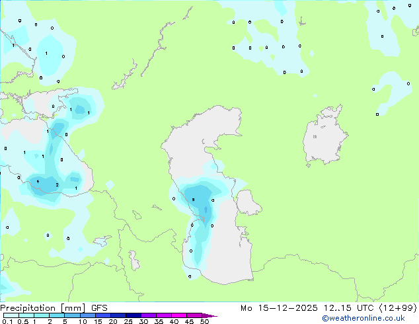Image resolution: width=419 pixels, height=324 pixels.
Task: Click the '[mm]' unit label
Action: pos(73,308)
